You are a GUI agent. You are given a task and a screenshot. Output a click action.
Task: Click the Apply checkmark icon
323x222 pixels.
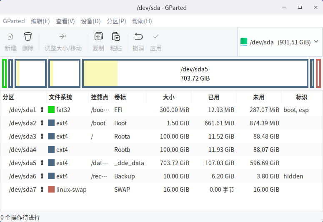[x=156, y=37]
